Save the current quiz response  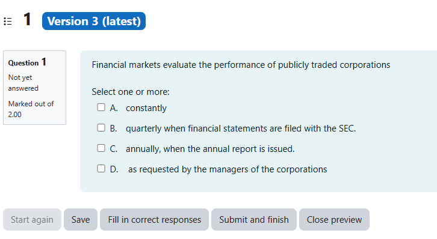81,220
